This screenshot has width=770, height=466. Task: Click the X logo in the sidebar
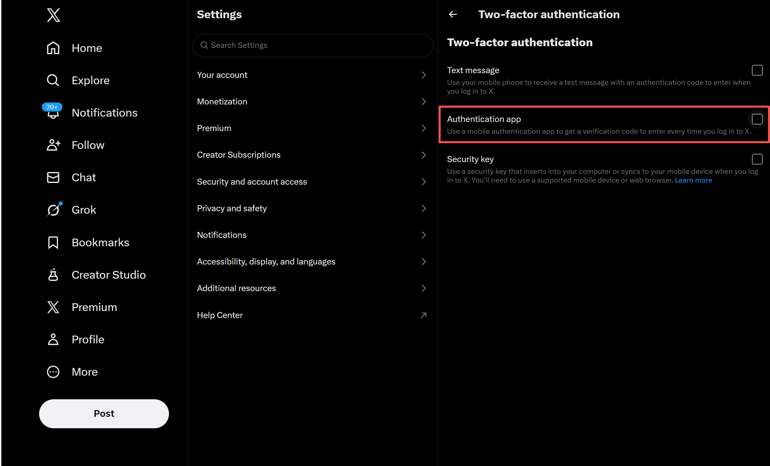pyautogui.click(x=53, y=15)
